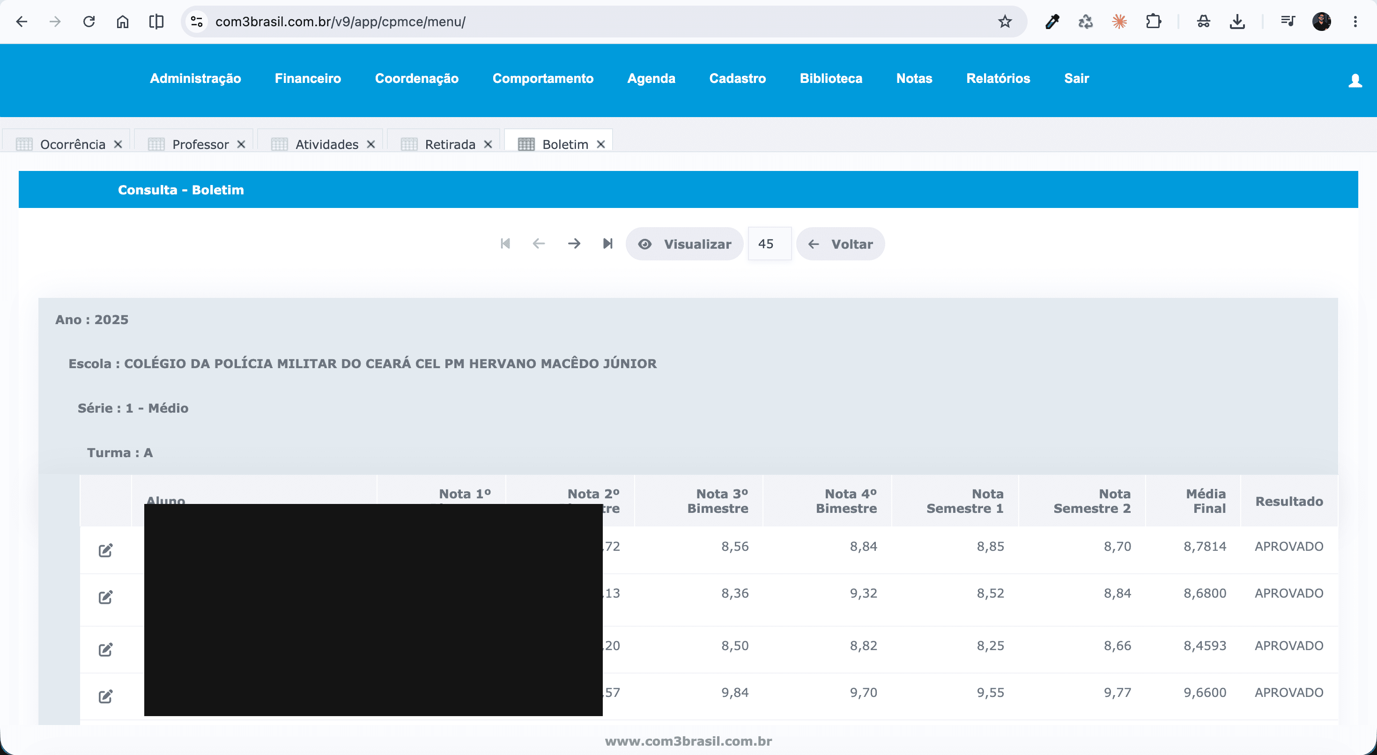
Task: Click the browser forward arrow
Action: [x=55, y=22]
